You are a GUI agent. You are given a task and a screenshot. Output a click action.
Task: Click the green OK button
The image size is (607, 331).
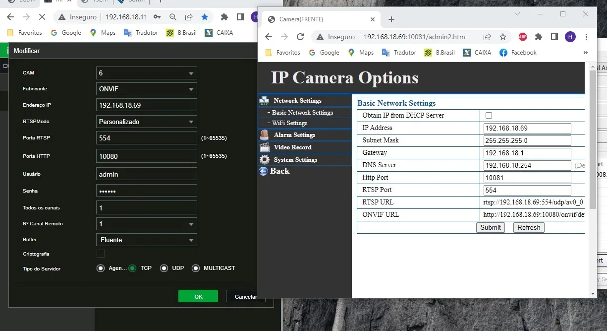coord(198,296)
